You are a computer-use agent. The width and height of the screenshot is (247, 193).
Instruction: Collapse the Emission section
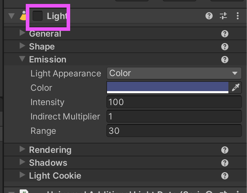click(22, 59)
